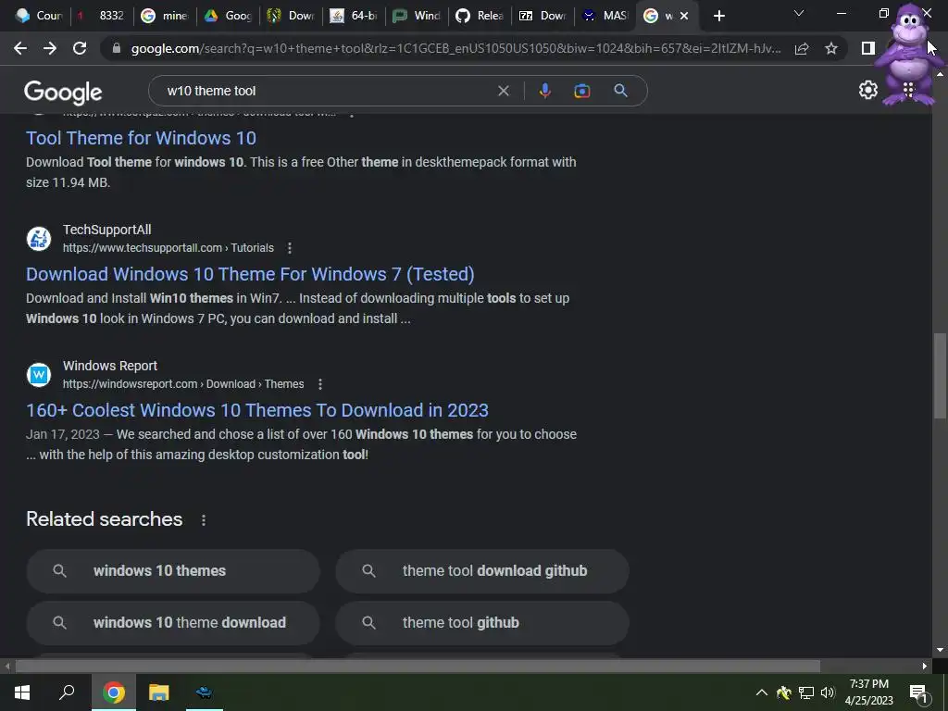Clear the search box with the X
The height and width of the screenshot is (711, 948).
(503, 91)
